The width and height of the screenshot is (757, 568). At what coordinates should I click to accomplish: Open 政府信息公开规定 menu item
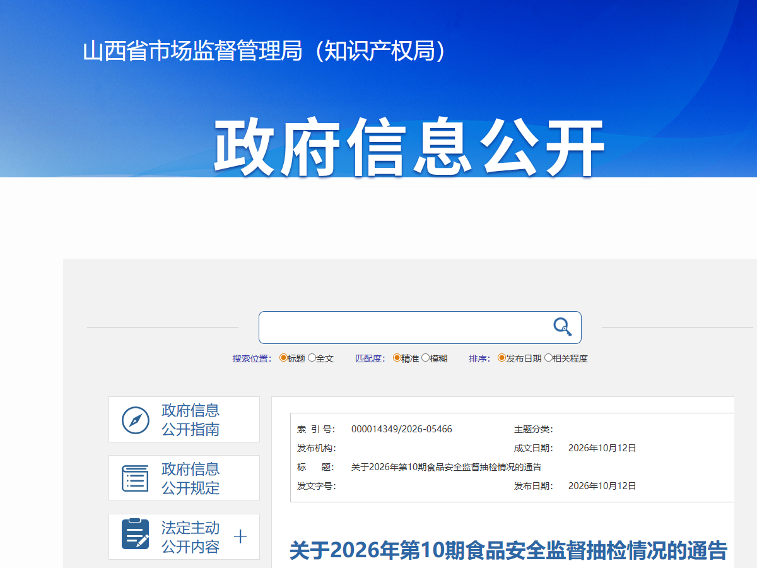(184, 478)
